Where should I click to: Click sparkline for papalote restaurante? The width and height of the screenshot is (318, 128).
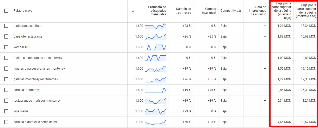(x=155, y=36)
